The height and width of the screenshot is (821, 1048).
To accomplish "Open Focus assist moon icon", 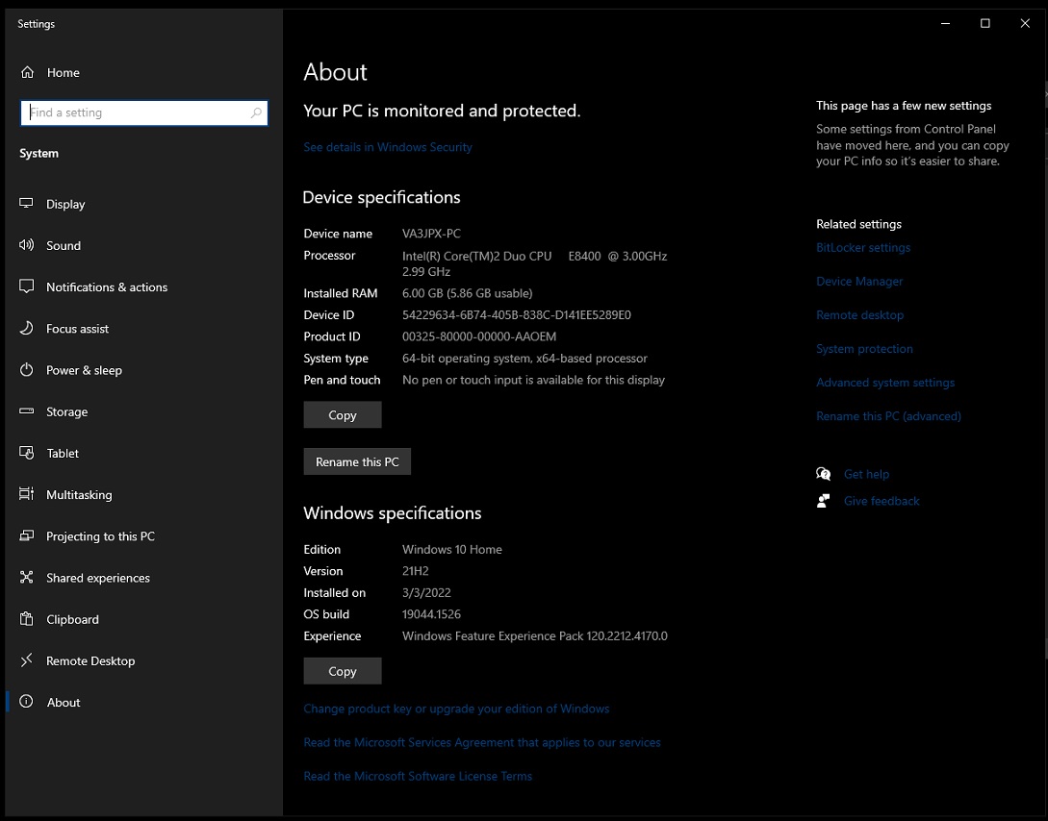I will [x=27, y=329].
